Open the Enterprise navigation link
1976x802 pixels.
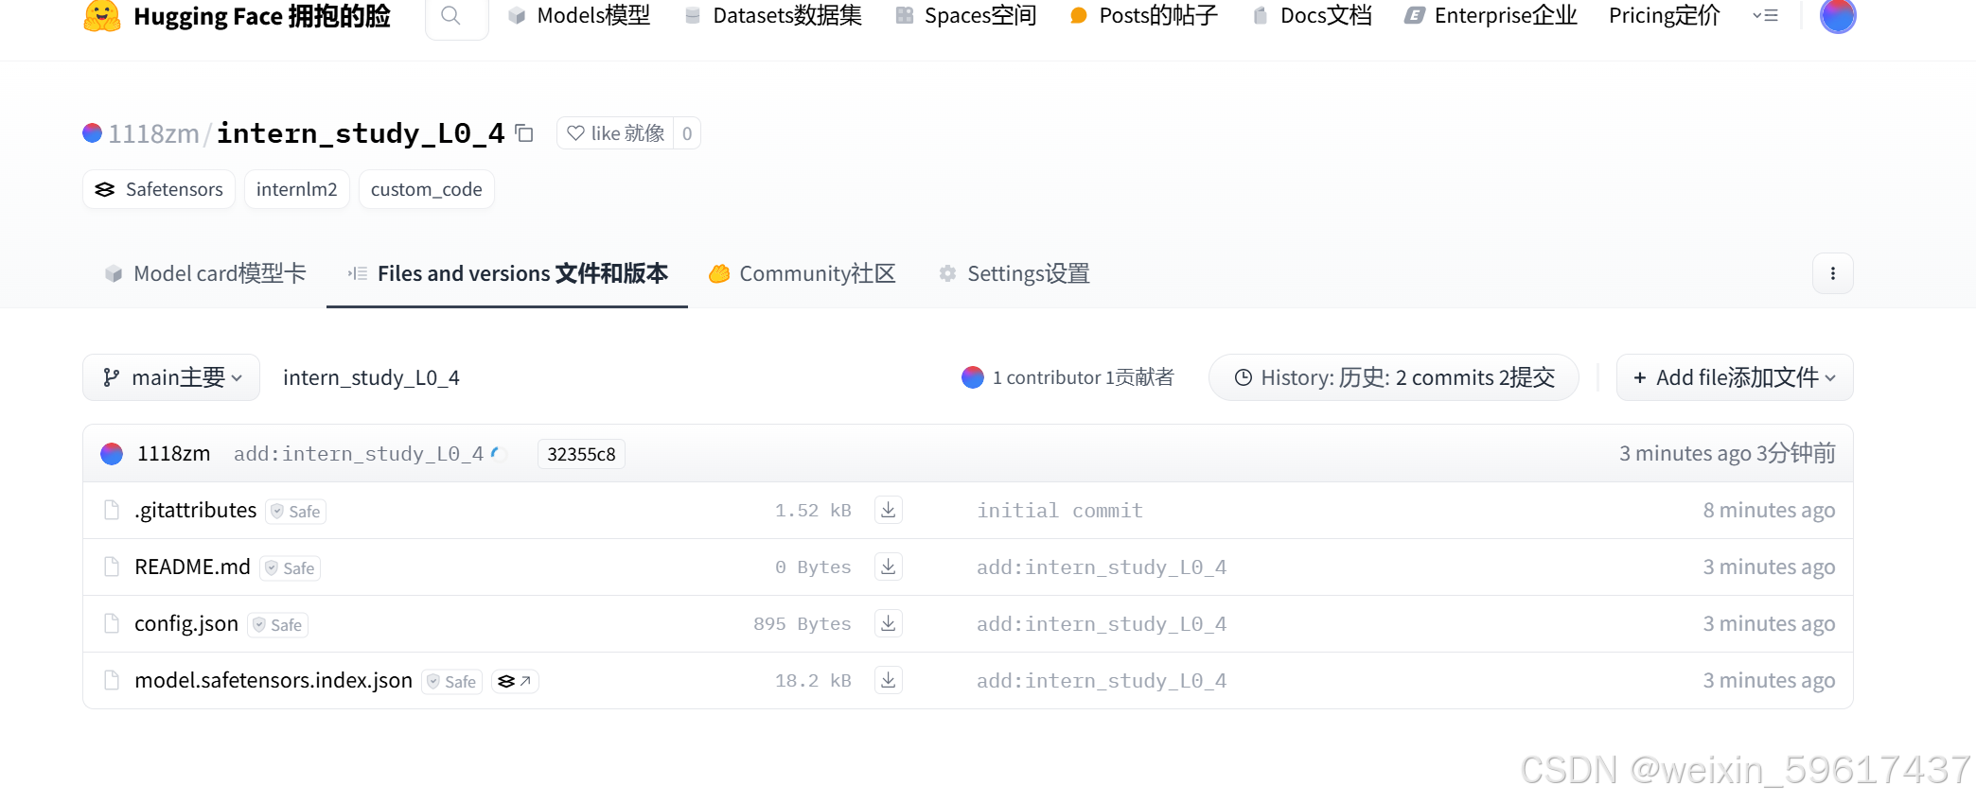tap(1491, 16)
